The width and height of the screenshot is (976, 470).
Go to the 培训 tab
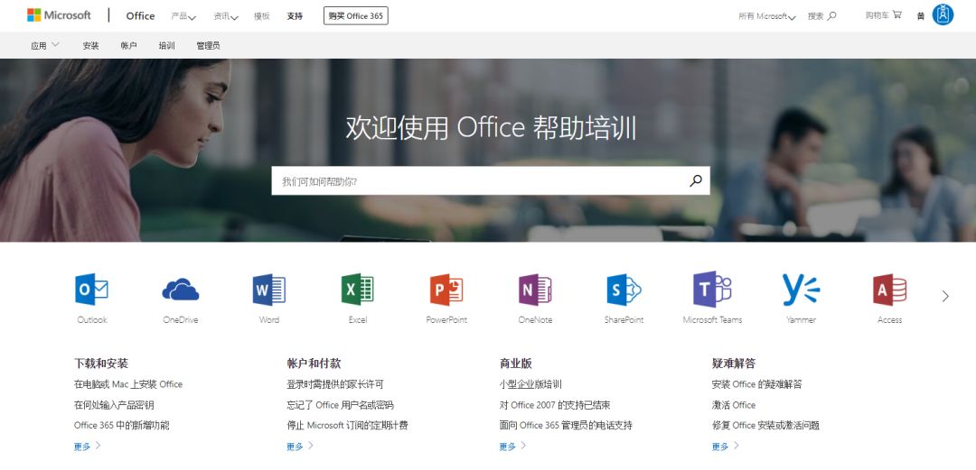click(x=167, y=45)
